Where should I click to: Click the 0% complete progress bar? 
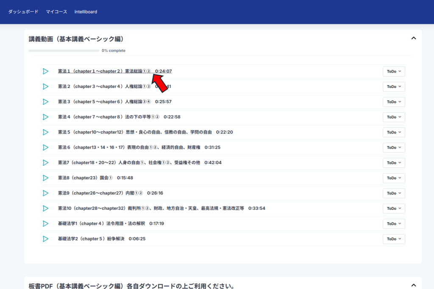[64, 50]
